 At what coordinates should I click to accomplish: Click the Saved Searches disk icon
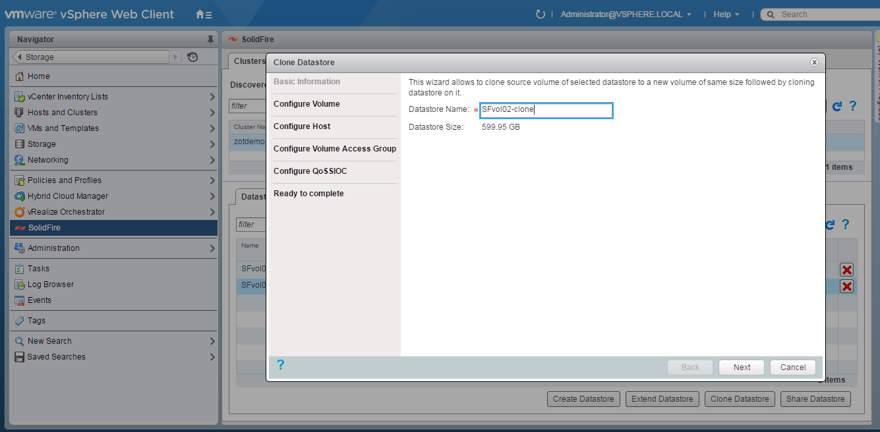pyautogui.click(x=20, y=357)
